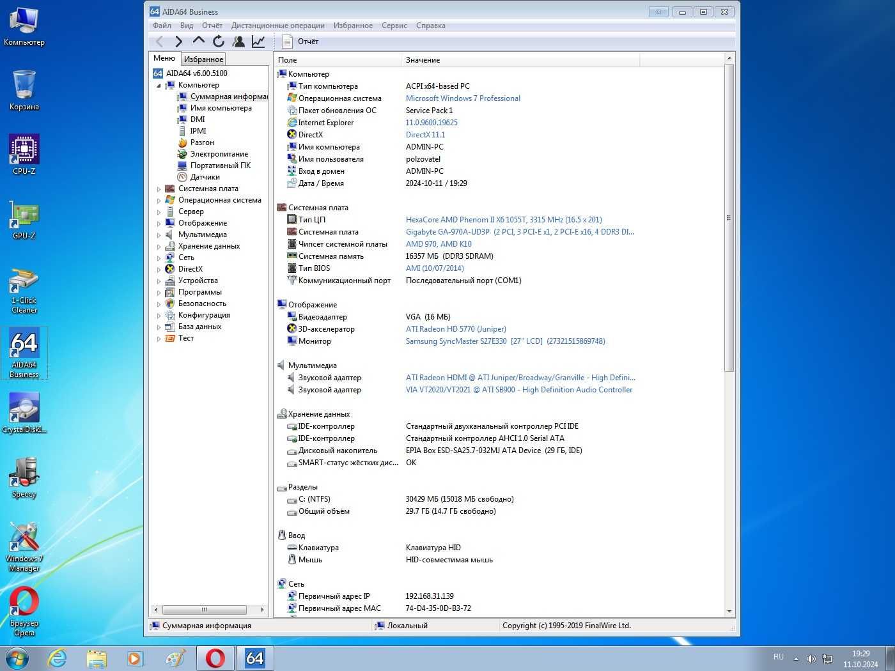Screen dimensions: 895x671
Task: Open the Samsung SyncMaster S27E330 link
Action: tap(505, 341)
